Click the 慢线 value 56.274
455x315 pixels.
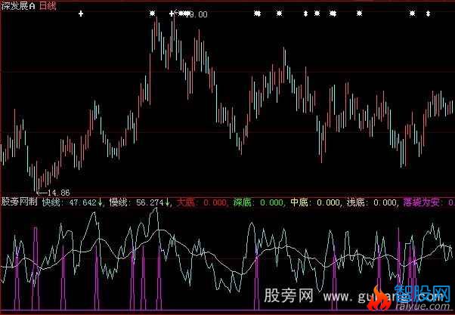coord(150,202)
